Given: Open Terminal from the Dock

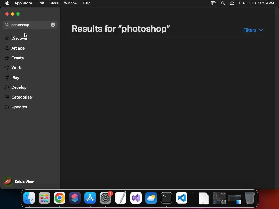Looking at the screenshot, I should click(166, 198).
